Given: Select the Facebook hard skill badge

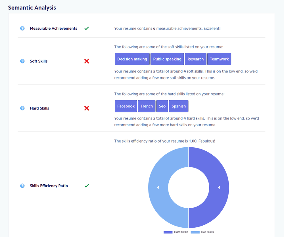Looking at the screenshot, I should click(x=126, y=106).
